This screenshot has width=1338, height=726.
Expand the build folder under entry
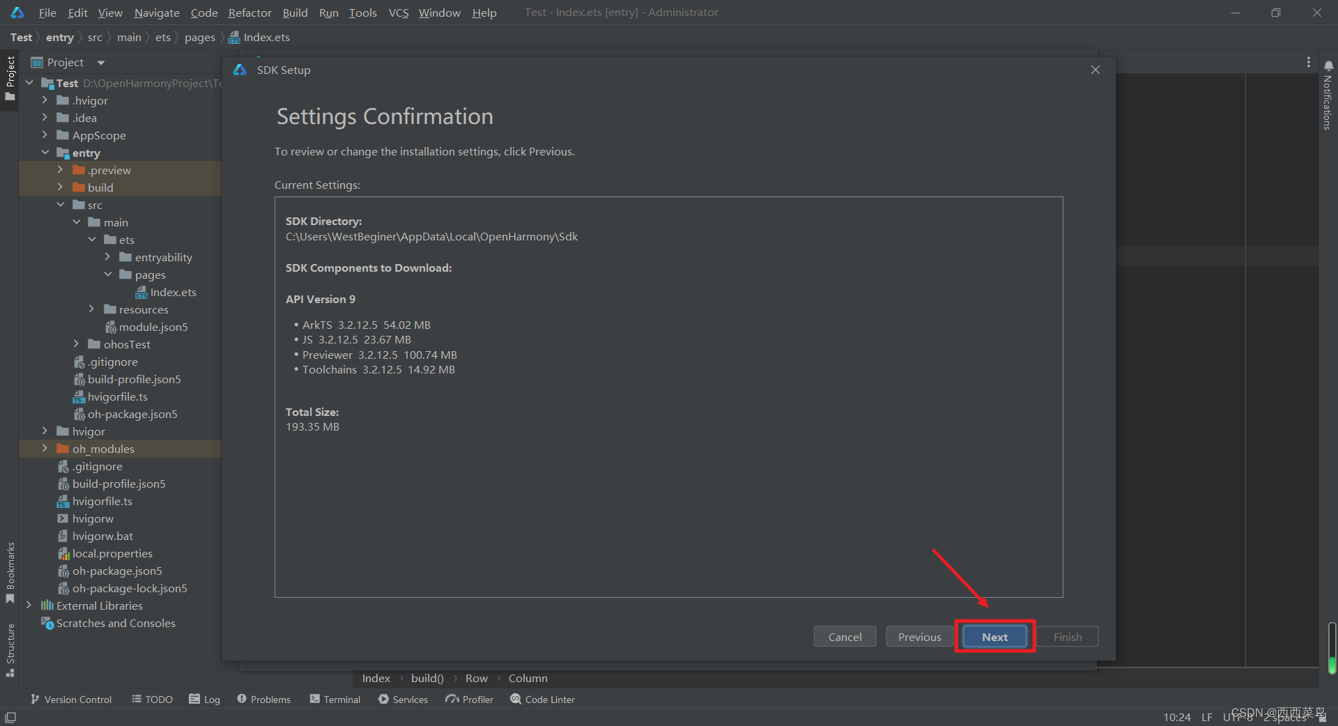coord(60,187)
